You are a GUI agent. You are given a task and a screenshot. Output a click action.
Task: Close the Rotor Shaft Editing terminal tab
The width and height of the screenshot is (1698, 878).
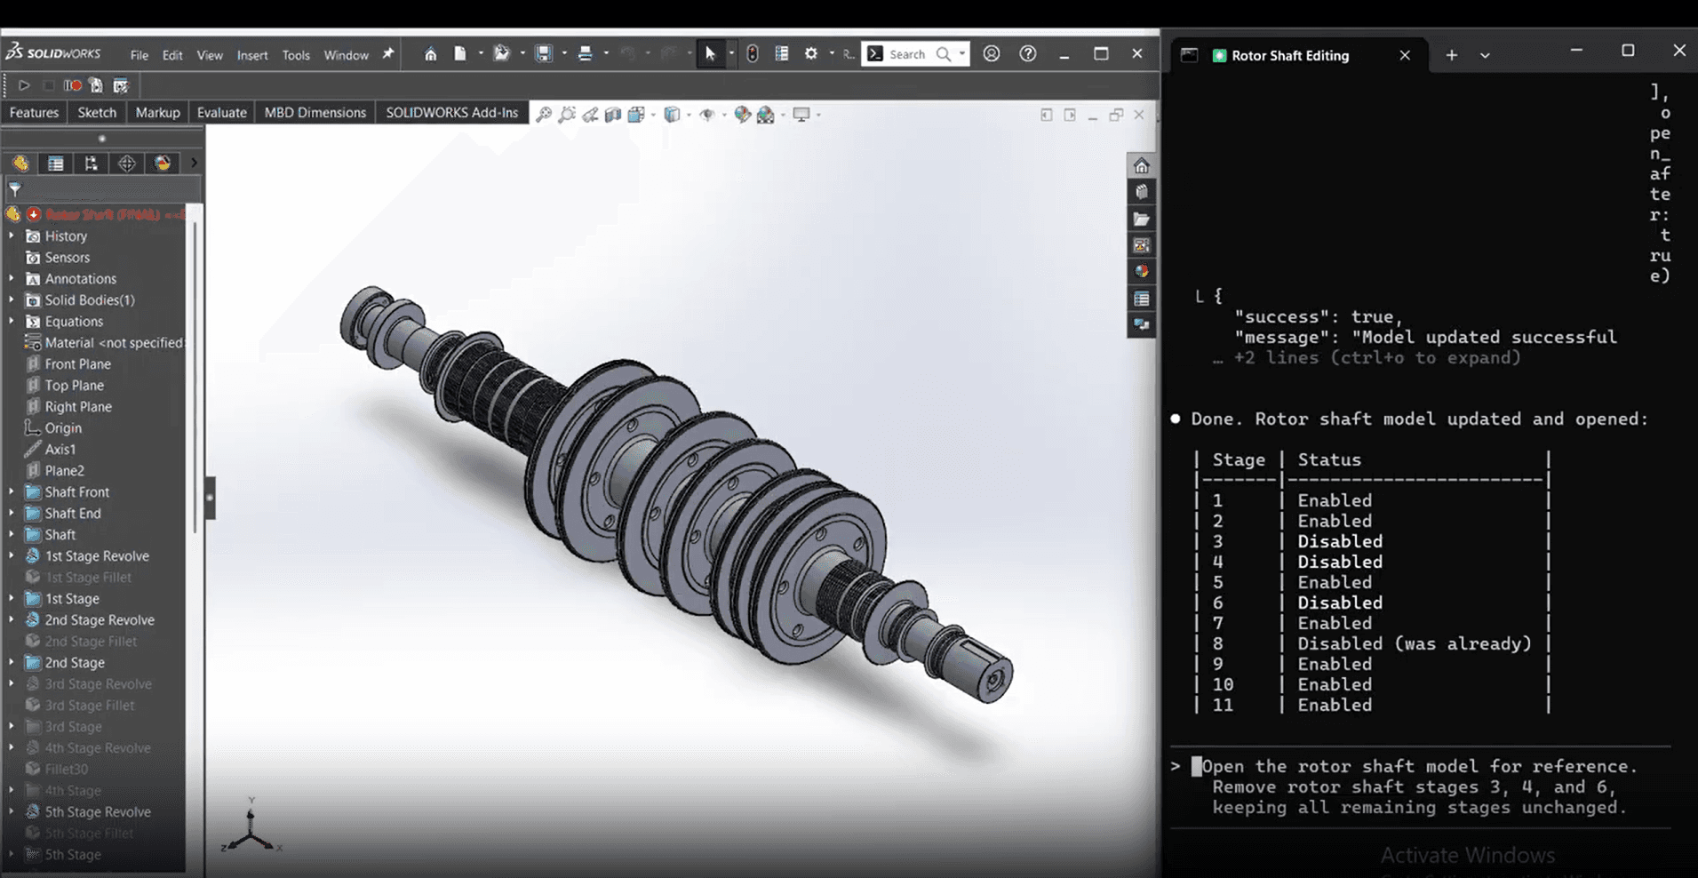(1405, 55)
